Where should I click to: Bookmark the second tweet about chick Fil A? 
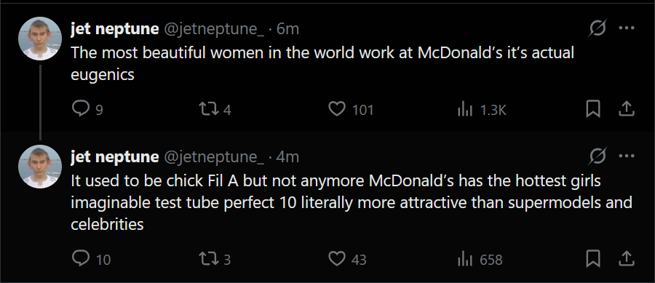tap(593, 259)
